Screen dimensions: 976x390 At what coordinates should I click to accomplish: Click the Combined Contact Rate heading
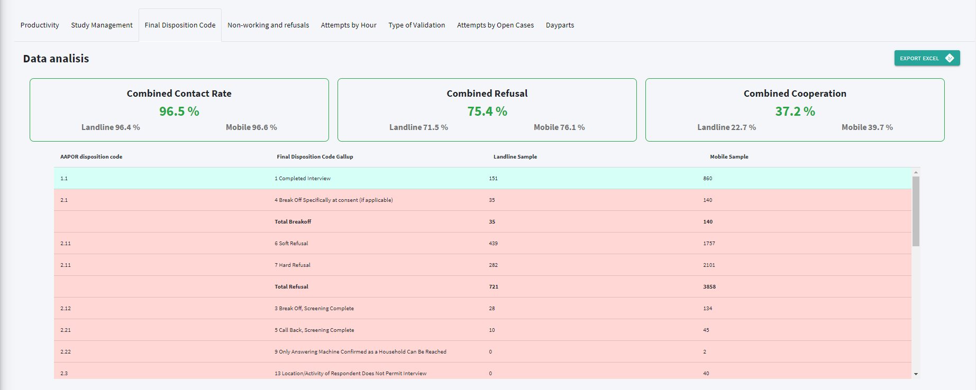[x=179, y=94]
